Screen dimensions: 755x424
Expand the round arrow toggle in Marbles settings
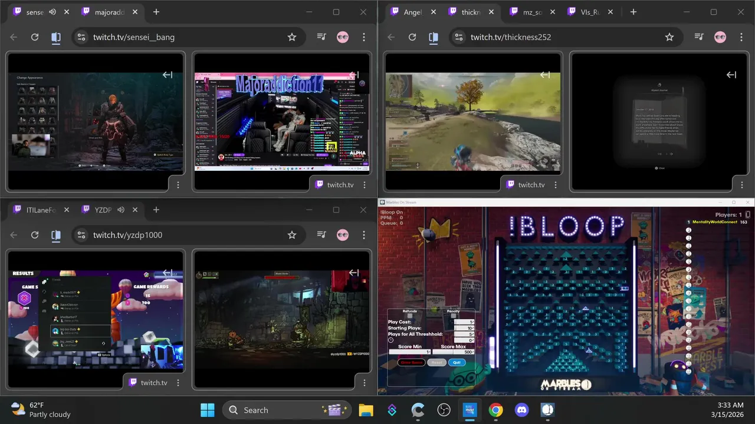point(391,340)
